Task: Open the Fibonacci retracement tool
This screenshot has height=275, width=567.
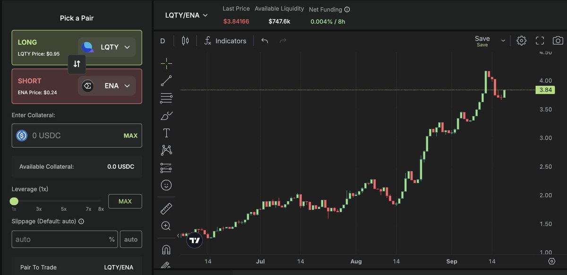Action: pos(166,98)
